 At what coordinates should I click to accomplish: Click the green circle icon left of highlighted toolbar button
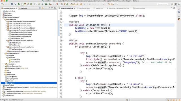point(19,4)
